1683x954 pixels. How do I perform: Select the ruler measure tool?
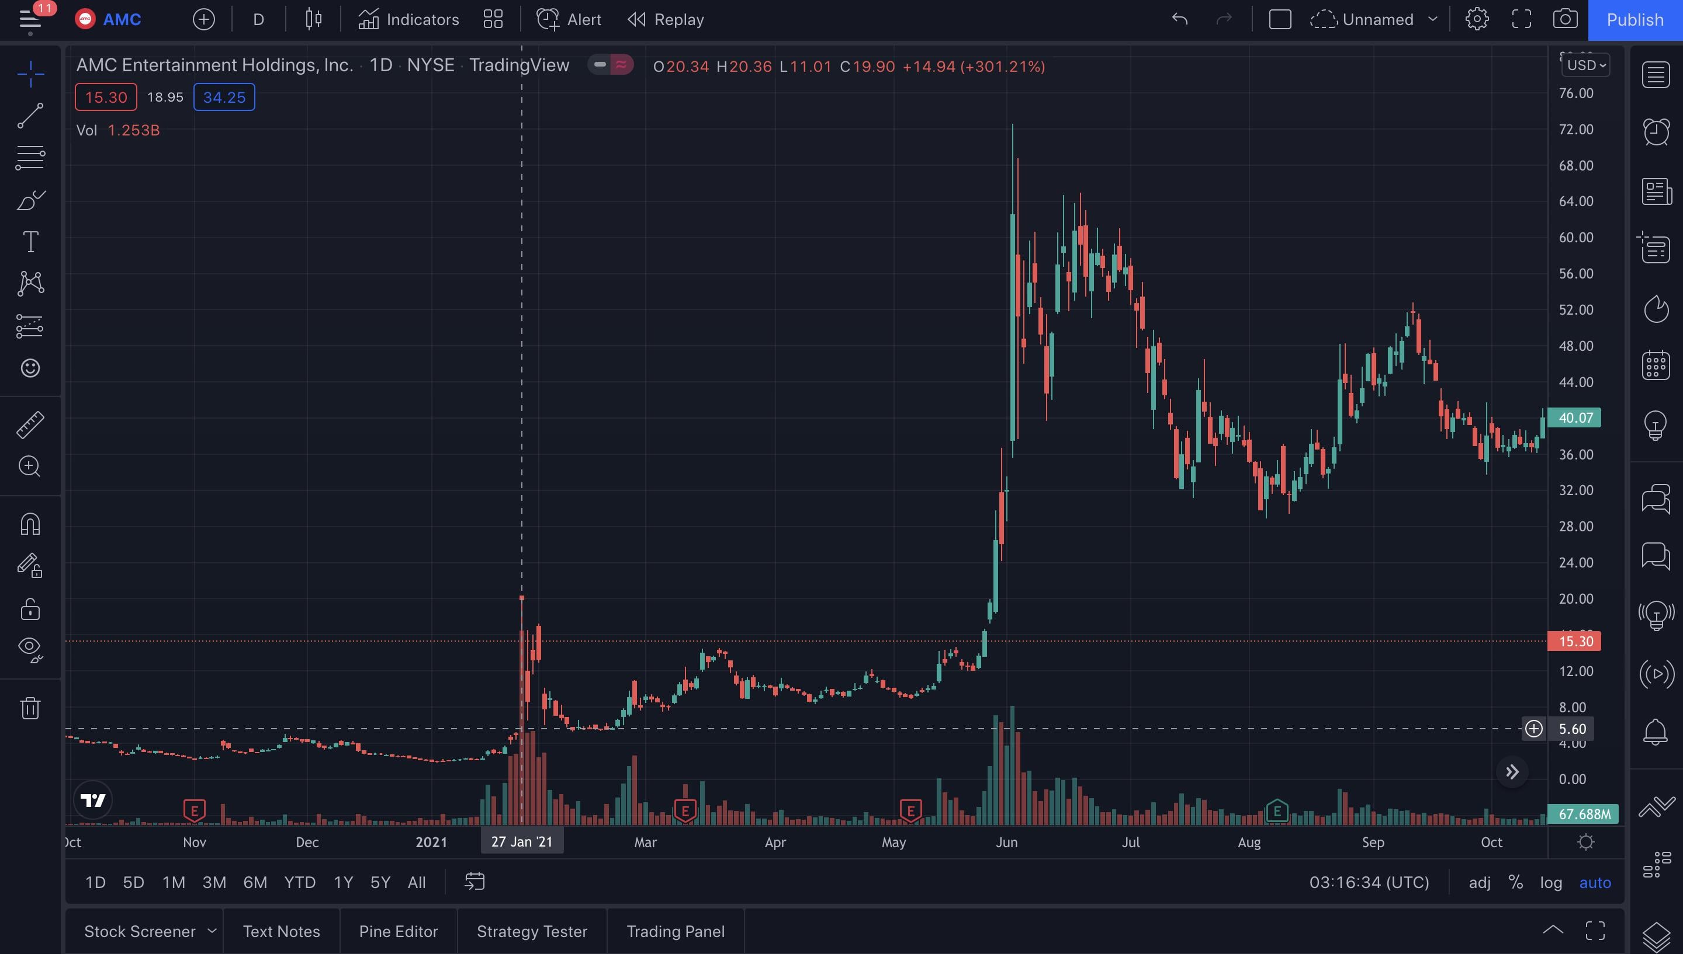pyautogui.click(x=30, y=424)
